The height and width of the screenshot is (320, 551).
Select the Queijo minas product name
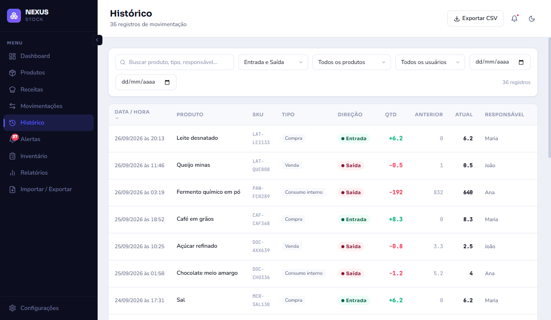click(x=193, y=165)
